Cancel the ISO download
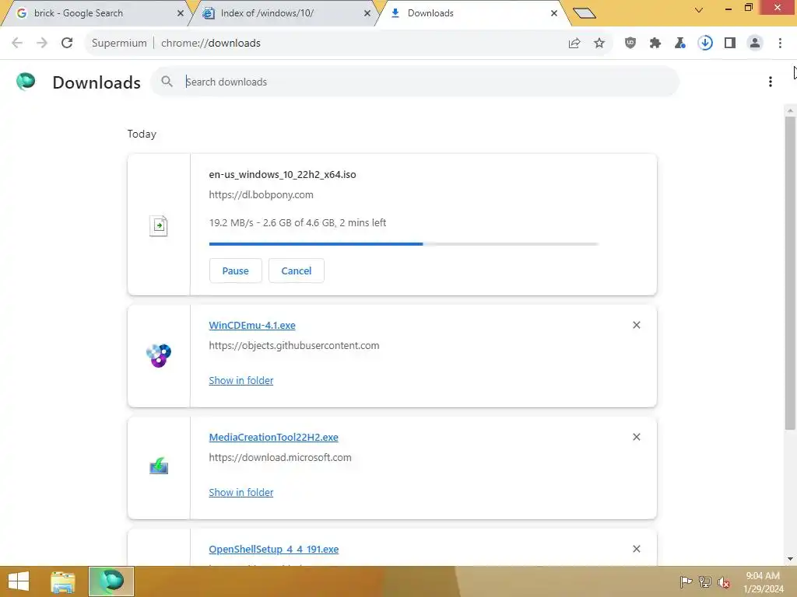Viewport: 797px width, 597px height. [x=297, y=271]
